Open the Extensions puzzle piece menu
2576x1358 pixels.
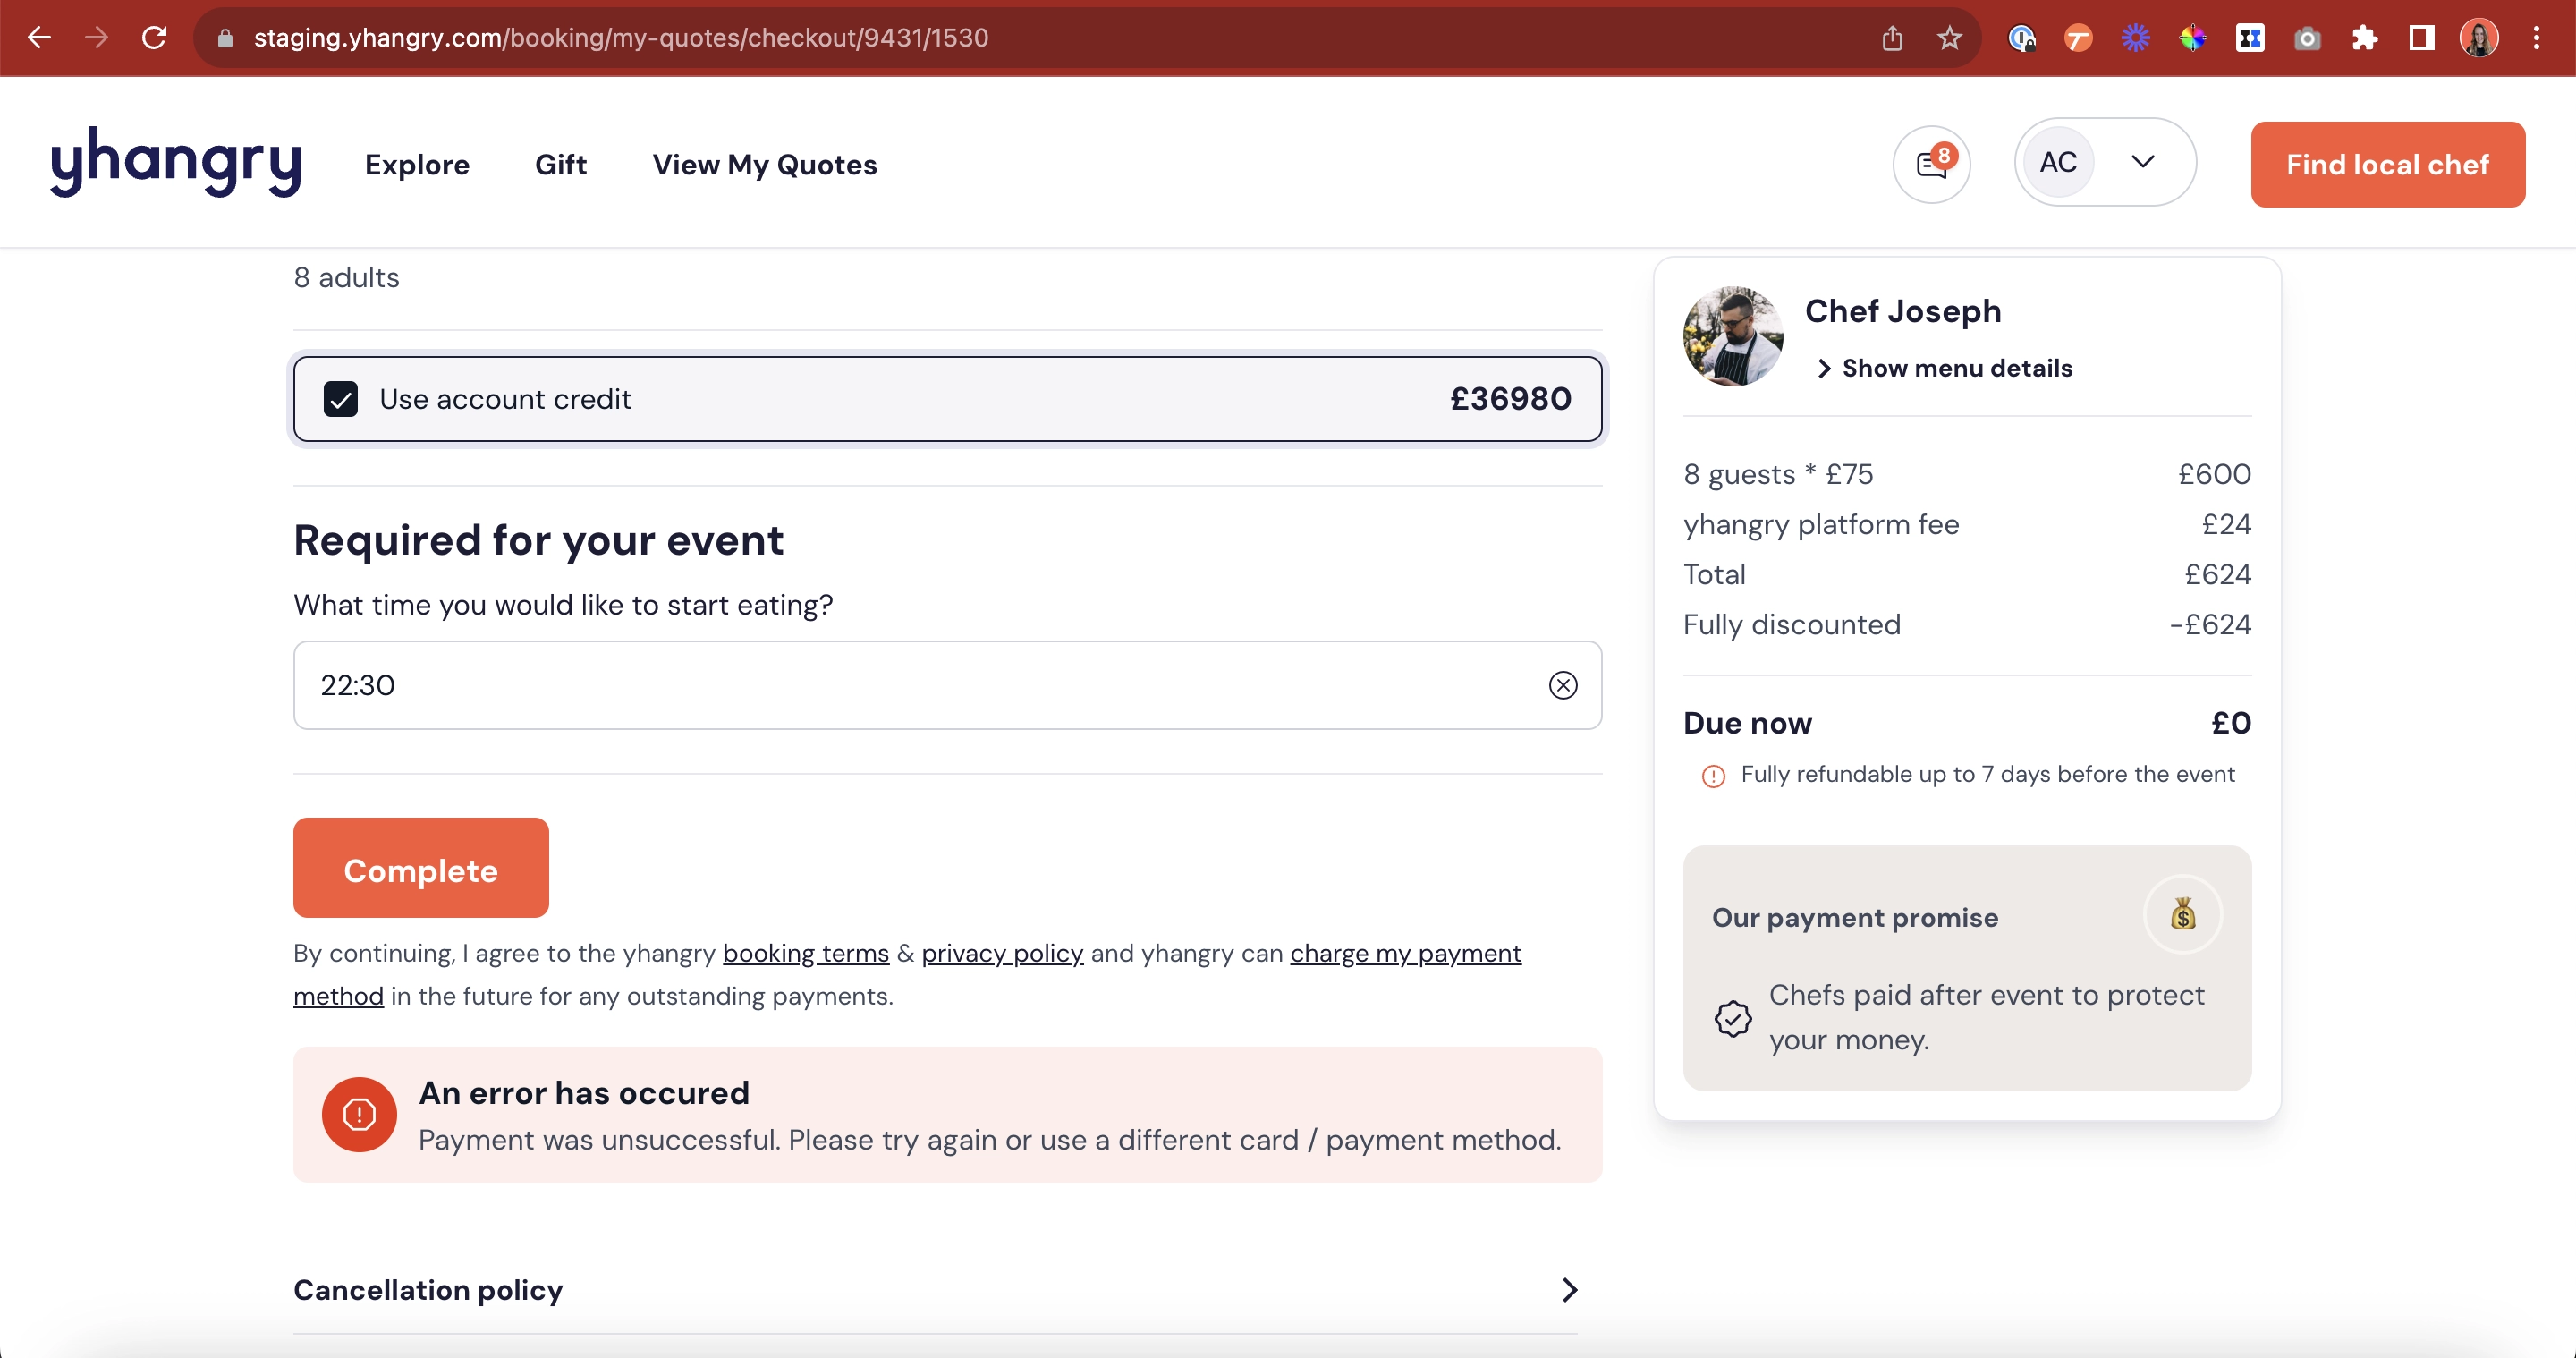[x=2364, y=38]
